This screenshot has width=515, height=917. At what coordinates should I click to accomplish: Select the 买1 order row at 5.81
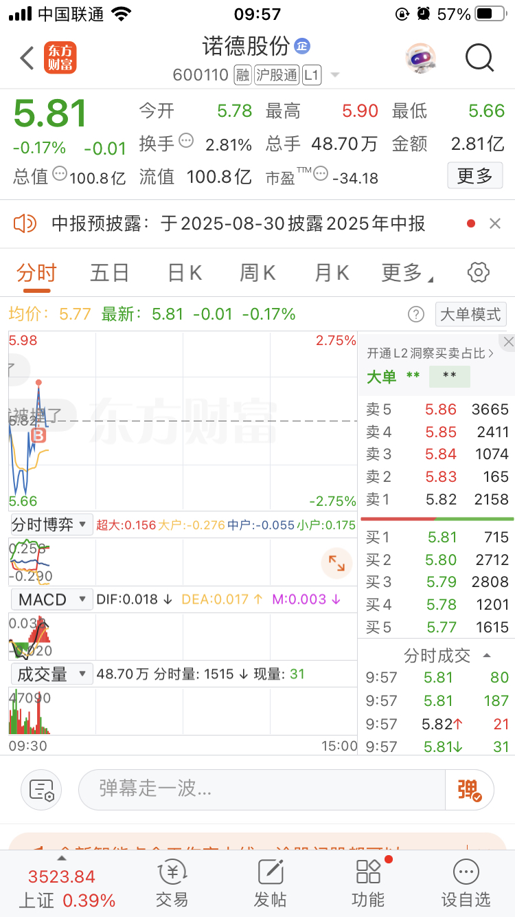click(x=437, y=538)
